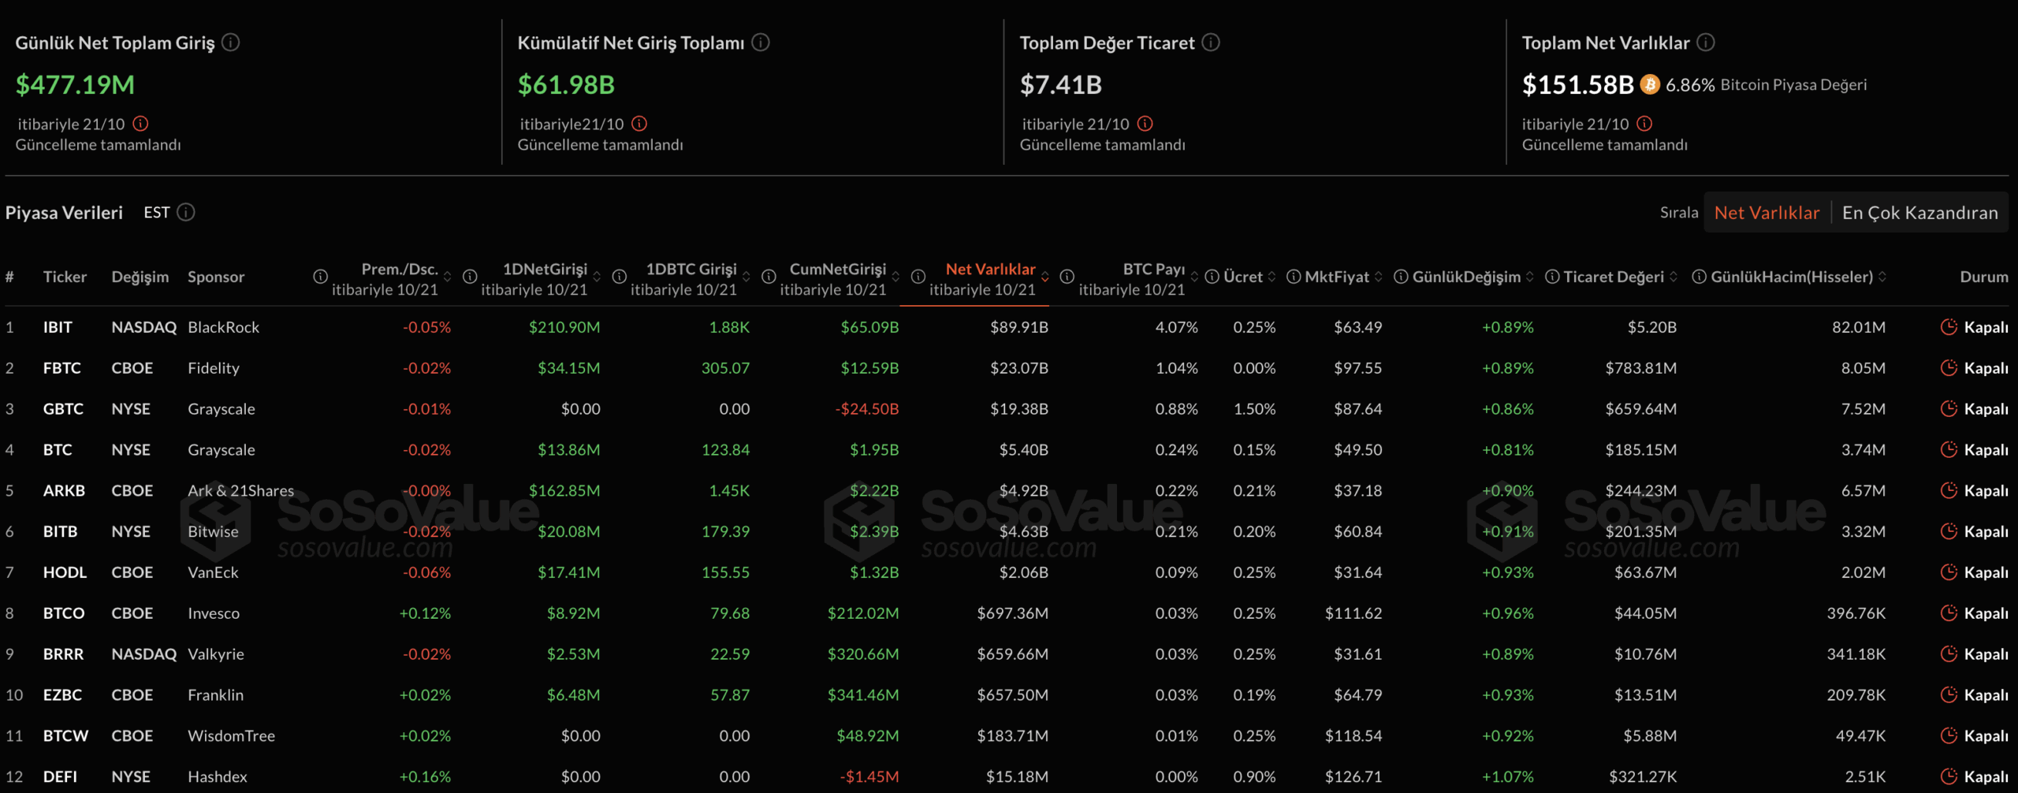Click the ARKB ticker row entry
The image size is (2018, 793).
click(64, 490)
